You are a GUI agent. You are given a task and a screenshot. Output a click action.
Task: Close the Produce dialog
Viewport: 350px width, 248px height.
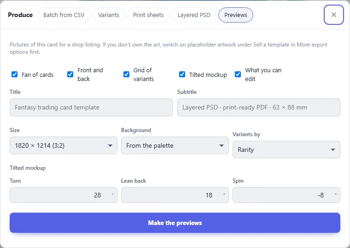333,15
